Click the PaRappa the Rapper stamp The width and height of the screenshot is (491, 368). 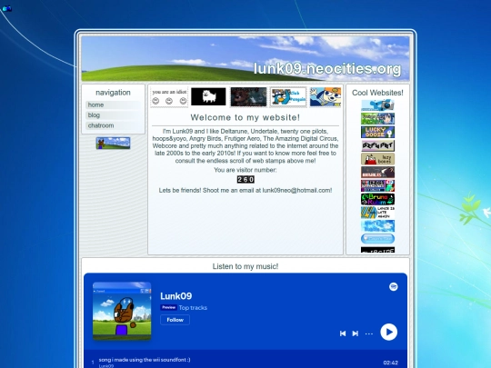click(x=326, y=97)
